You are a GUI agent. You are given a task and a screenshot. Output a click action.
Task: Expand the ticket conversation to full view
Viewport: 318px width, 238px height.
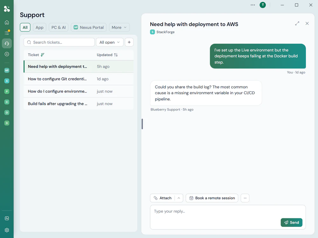pyautogui.click(x=297, y=23)
